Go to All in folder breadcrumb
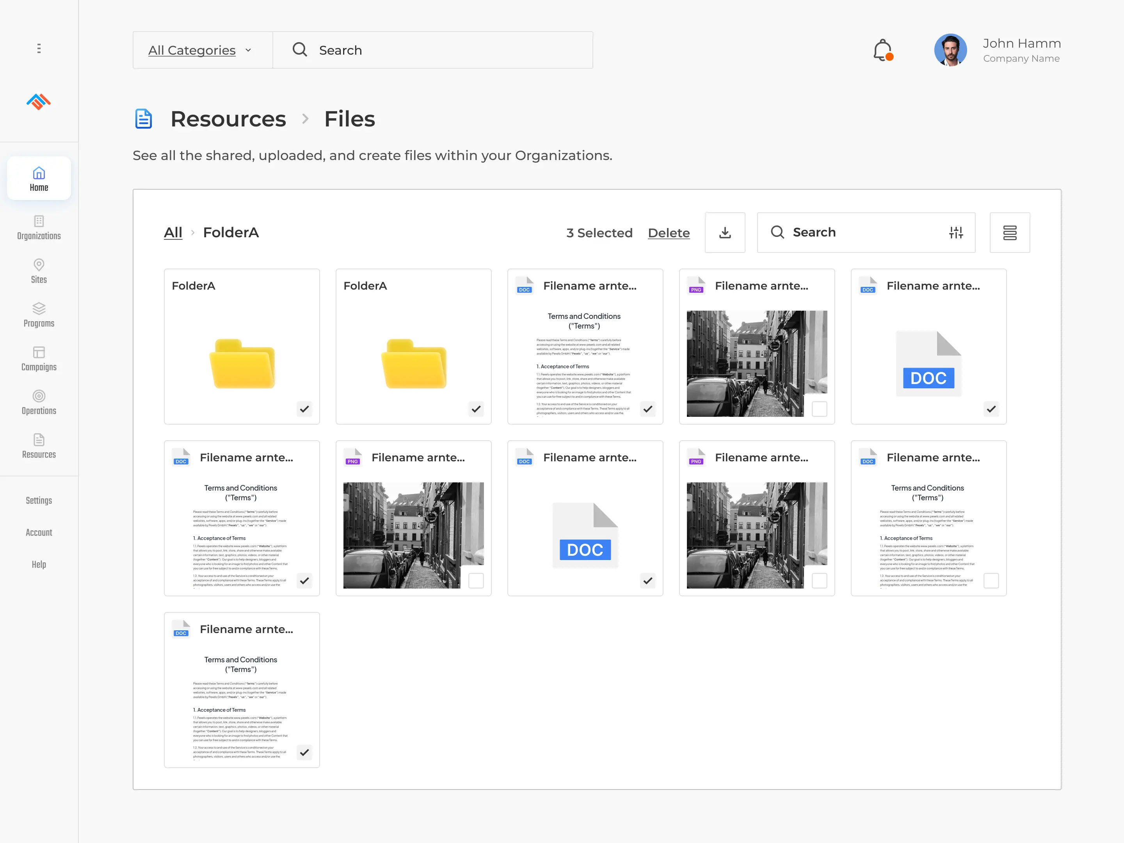The image size is (1124, 843). [173, 232]
